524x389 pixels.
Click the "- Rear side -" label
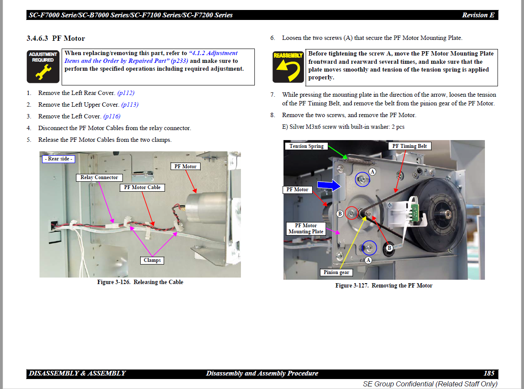pyautogui.click(x=59, y=159)
